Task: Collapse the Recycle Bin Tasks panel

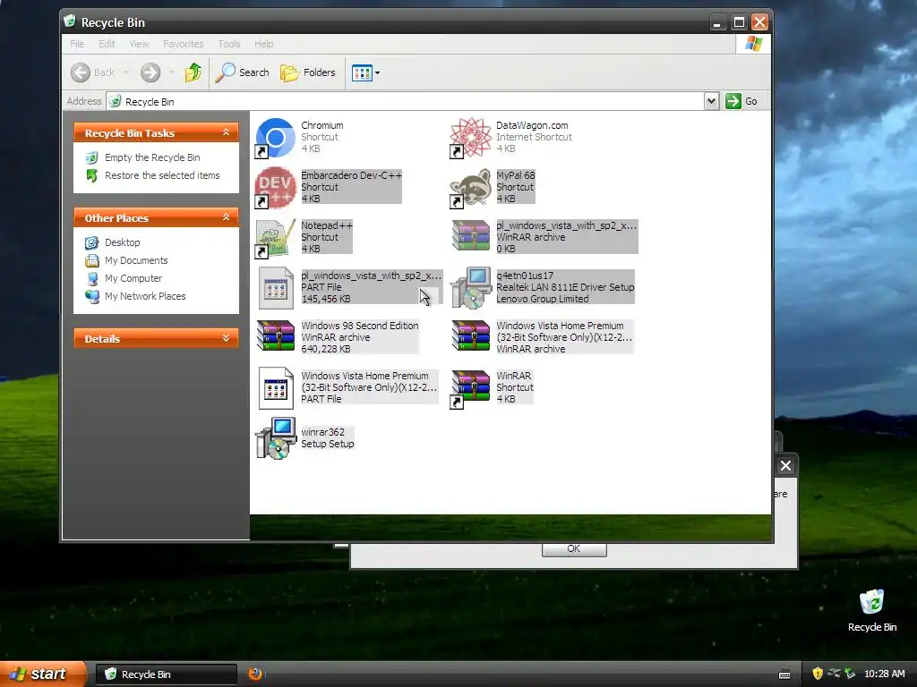Action: (x=226, y=132)
